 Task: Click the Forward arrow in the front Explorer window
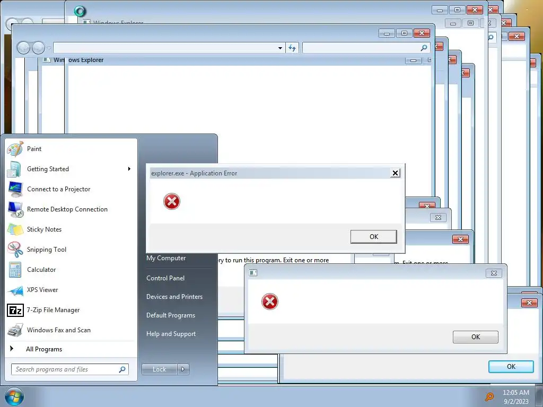click(38, 48)
